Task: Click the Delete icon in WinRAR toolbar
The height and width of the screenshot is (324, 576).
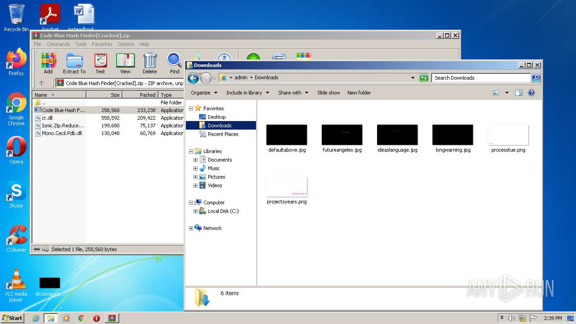Action: coord(150,63)
